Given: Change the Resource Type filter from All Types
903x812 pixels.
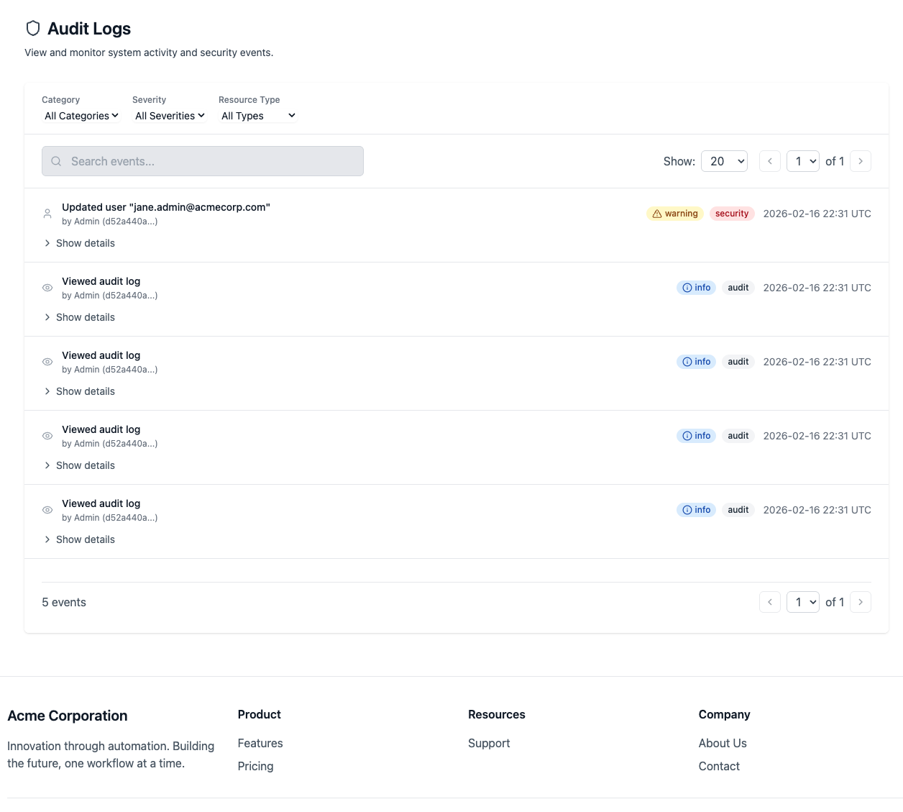Looking at the screenshot, I should click(257, 116).
